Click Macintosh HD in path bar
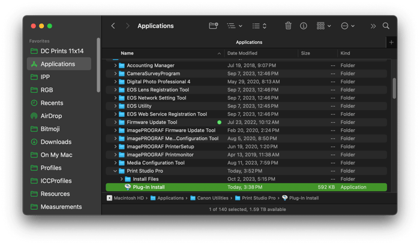Viewport: 420px width, 245px height. point(125,198)
